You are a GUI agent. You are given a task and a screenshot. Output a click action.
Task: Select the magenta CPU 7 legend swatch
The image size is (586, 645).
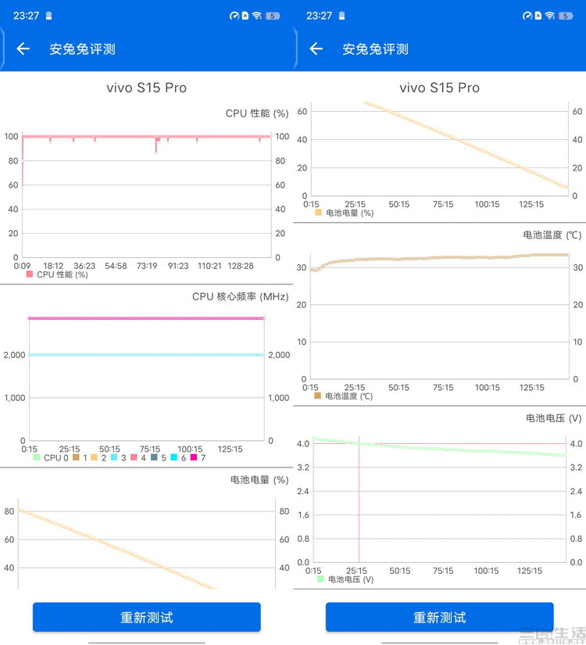[194, 457]
